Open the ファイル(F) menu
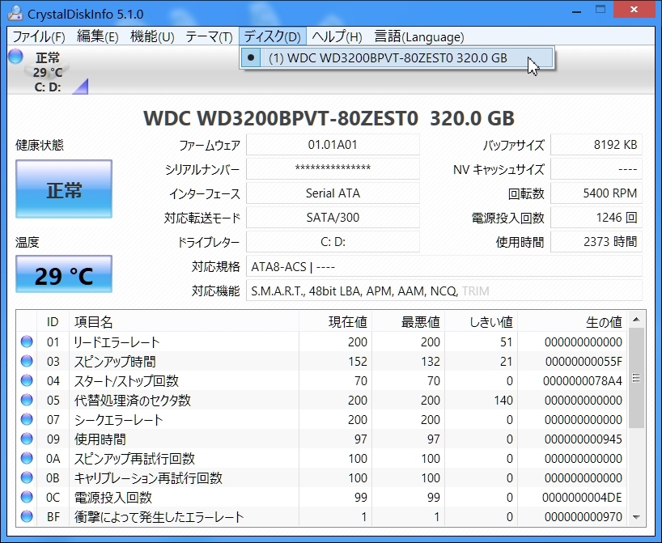This screenshot has width=662, height=543. [x=38, y=36]
